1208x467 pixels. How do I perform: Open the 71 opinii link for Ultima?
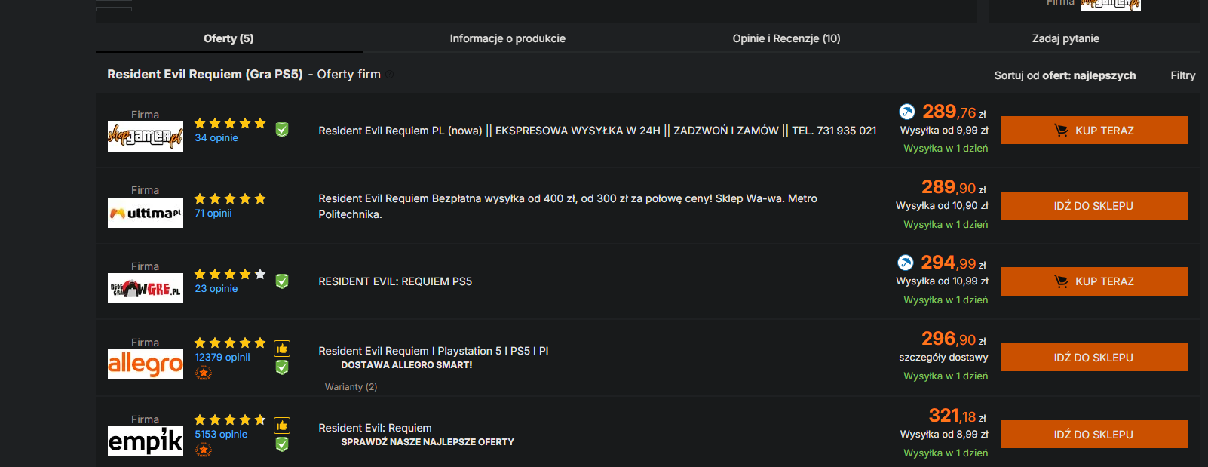[x=213, y=214]
